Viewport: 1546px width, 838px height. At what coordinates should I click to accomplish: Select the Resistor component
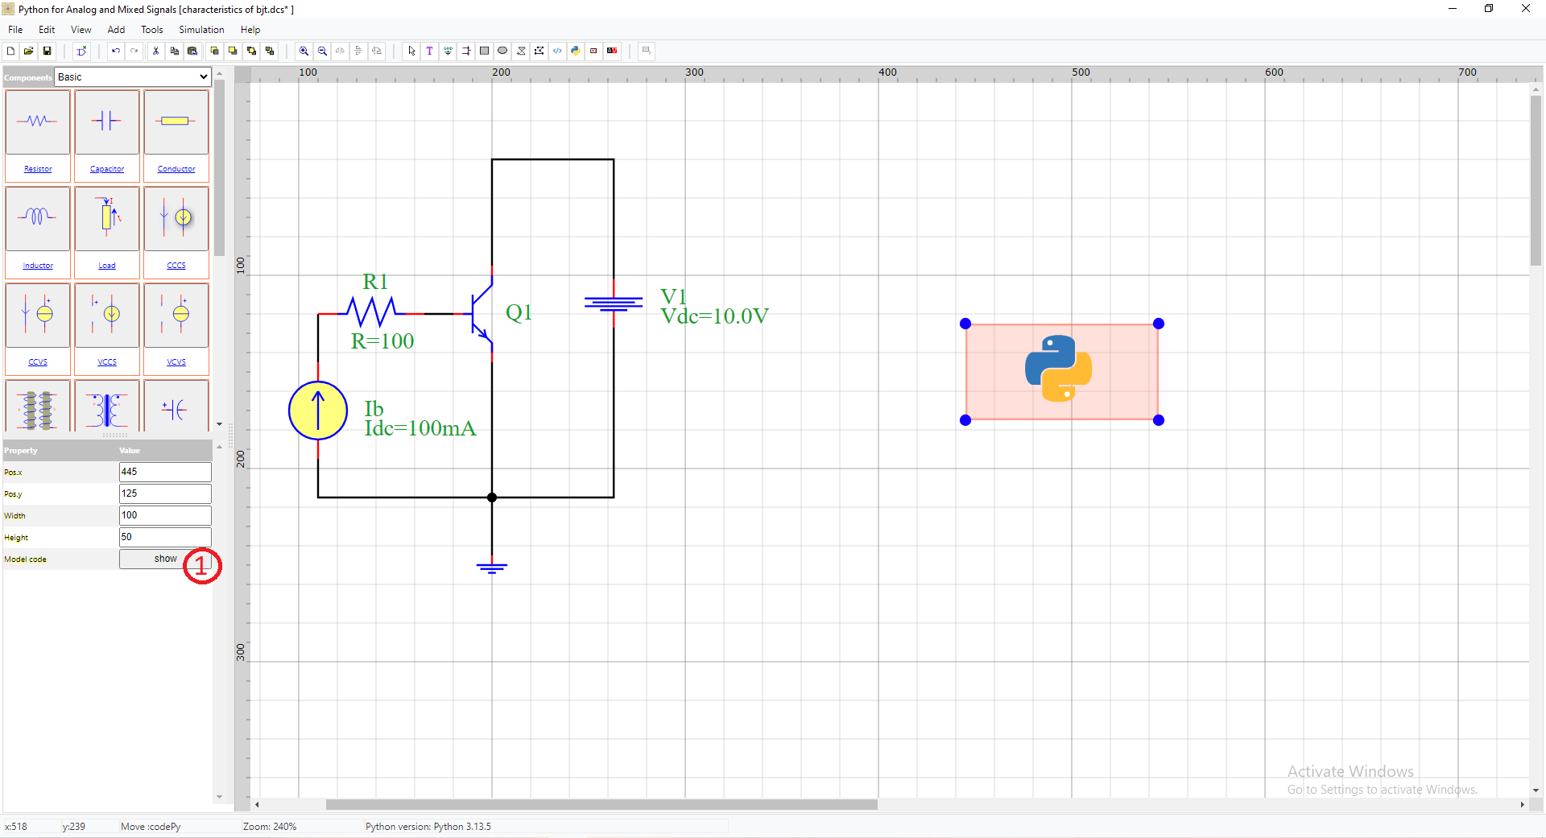click(38, 122)
